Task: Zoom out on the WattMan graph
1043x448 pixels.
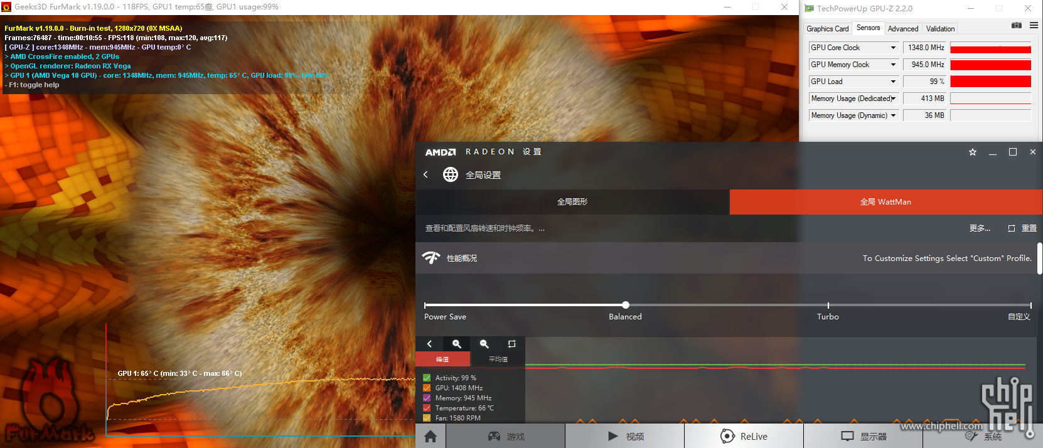Action: pyautogui.click(x=484, y=344)
